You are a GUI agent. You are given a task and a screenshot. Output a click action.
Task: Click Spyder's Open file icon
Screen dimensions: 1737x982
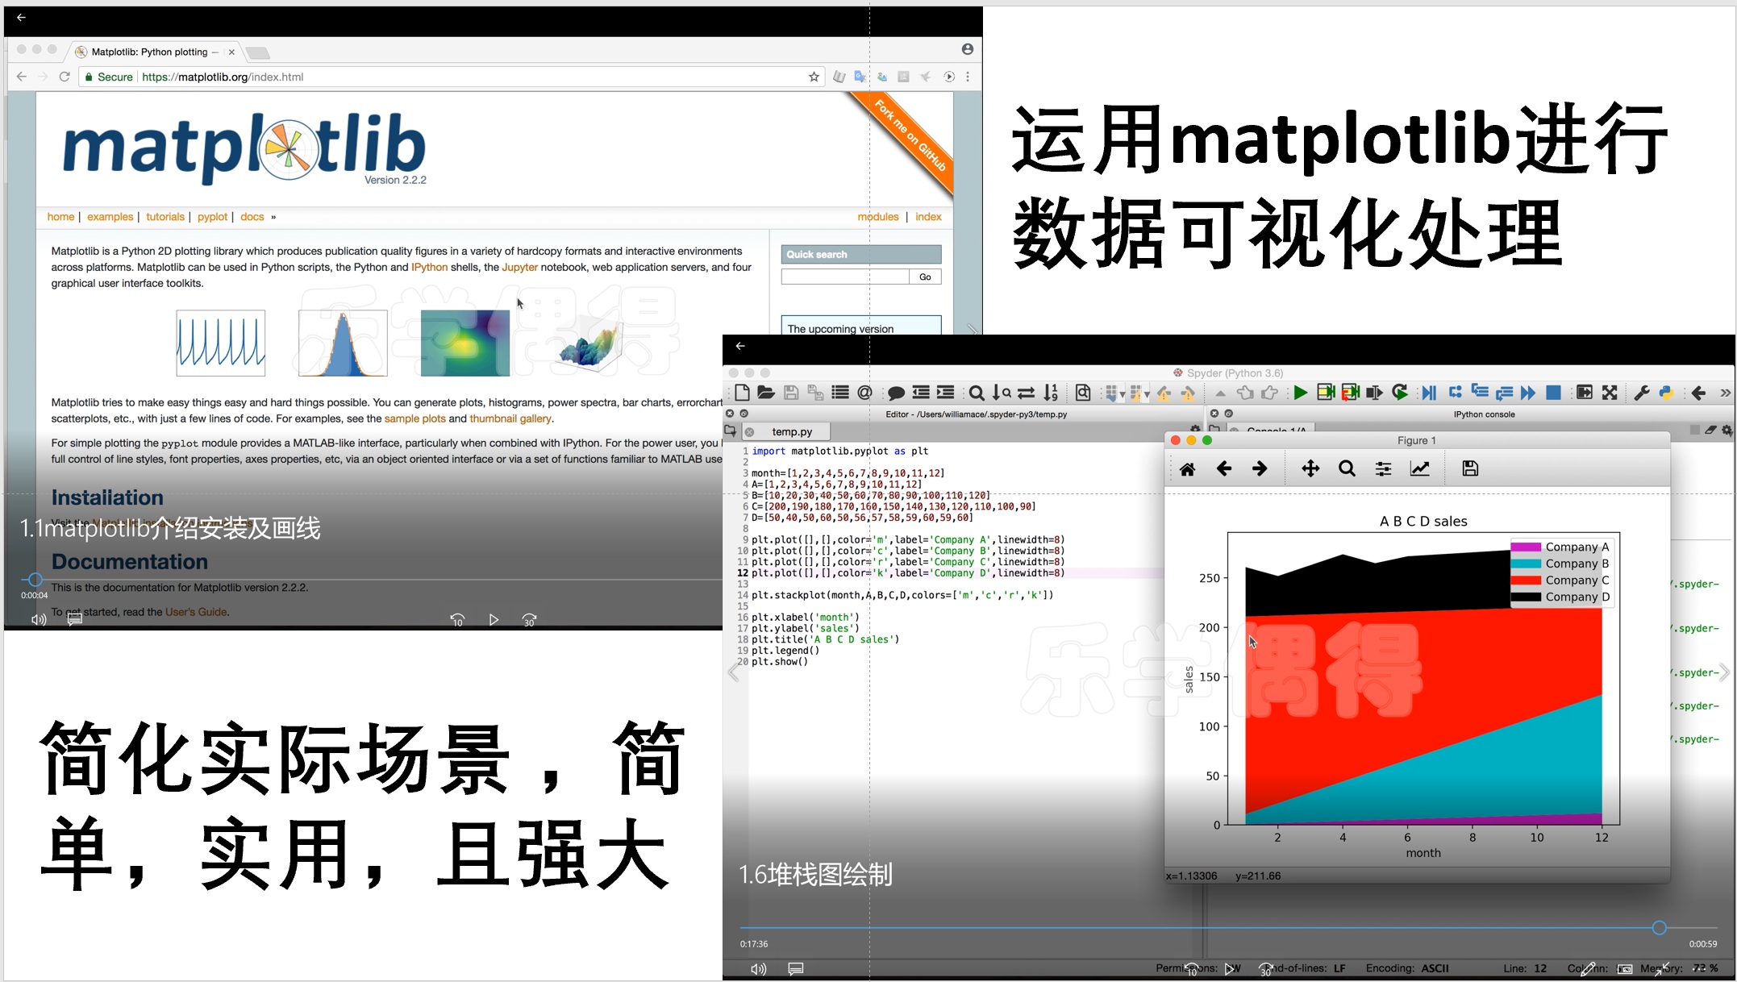click(766, 393)
